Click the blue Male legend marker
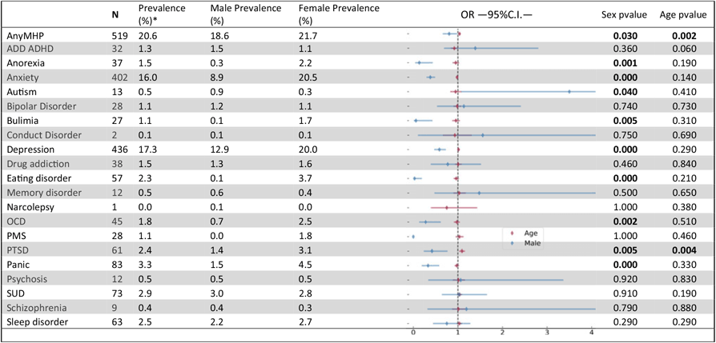 (513, 242)
